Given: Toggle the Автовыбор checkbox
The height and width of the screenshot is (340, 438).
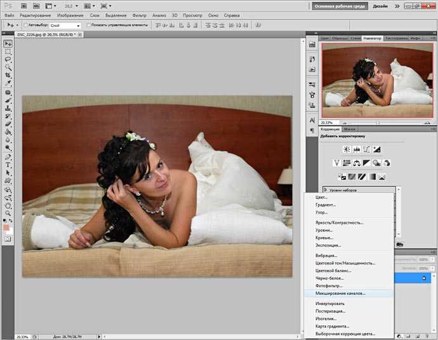Looking at the screenshot, I should (x=25, y=25).
